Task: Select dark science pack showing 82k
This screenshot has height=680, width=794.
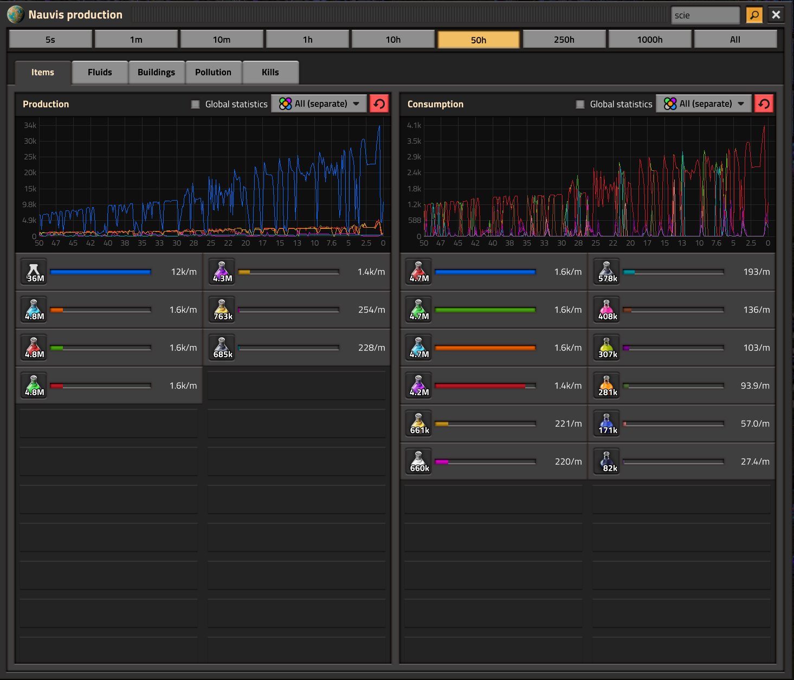Action: (x=606, y=461)
